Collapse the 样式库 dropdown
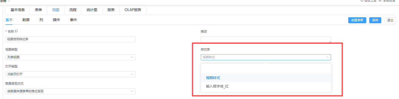 266,57
